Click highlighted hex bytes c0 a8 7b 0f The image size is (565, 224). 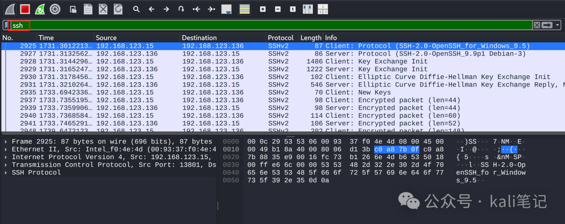tap(397, 149)
